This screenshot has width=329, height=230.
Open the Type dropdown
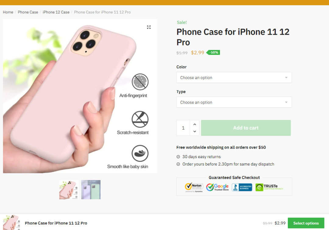click(x=234, y=102)
